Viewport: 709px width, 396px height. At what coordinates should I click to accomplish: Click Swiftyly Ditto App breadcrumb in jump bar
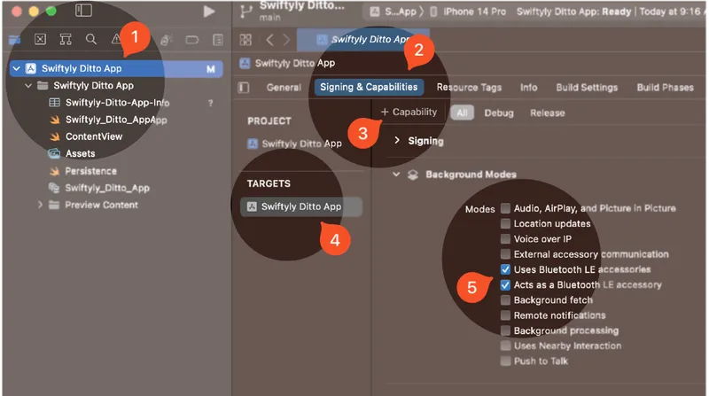click(287, 63)
